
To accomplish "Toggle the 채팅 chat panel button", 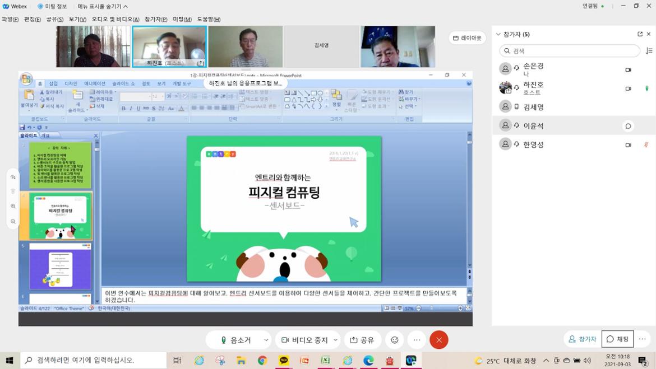I will pyautogui.click(x=617, y=339).
